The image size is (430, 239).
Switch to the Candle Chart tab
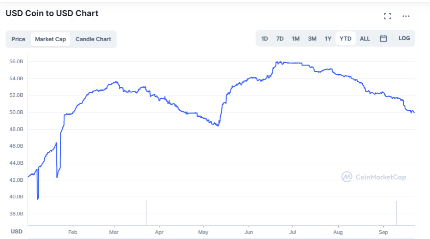coord(93,39)
